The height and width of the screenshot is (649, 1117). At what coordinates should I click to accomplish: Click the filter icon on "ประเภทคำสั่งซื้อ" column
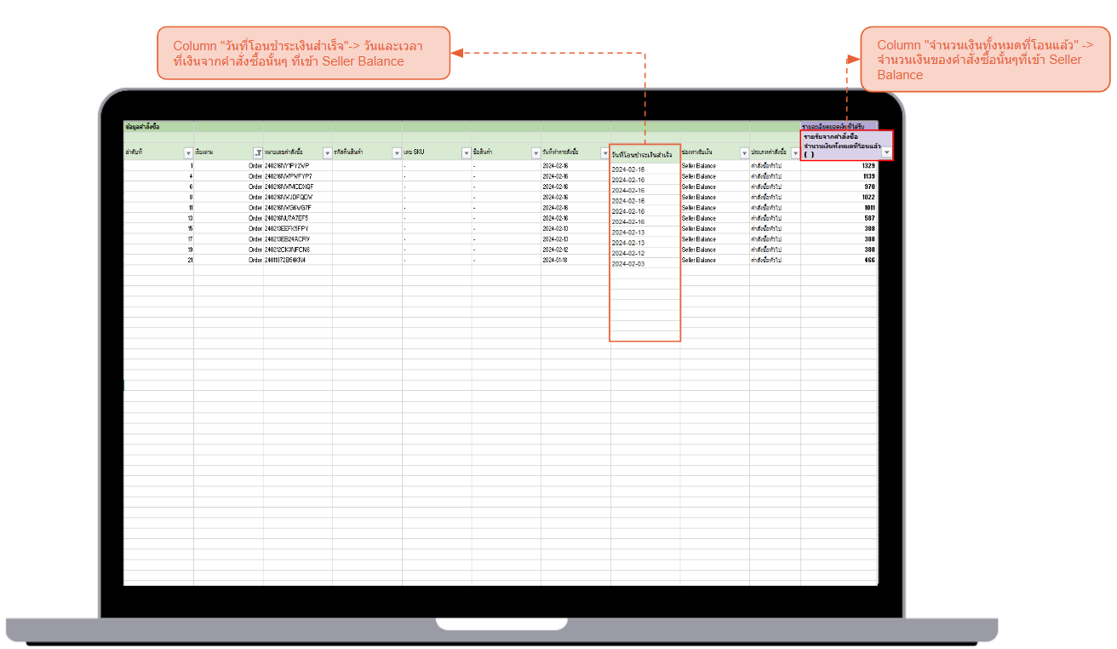(x=796, y=154)
